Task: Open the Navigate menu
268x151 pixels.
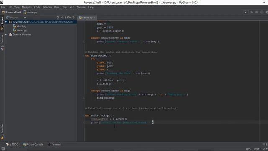Action: [x=27, y=7]
